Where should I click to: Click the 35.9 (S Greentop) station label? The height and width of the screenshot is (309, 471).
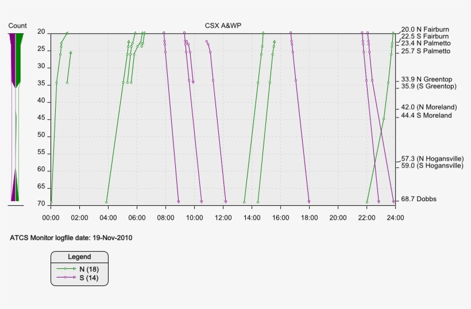[x=428, y=86]
